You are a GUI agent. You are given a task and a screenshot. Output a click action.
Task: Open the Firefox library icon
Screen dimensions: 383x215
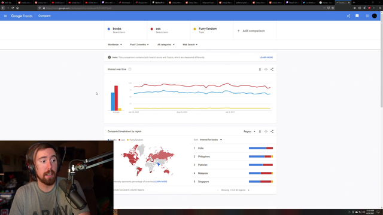pyautogui.click(x=355, y=8)
